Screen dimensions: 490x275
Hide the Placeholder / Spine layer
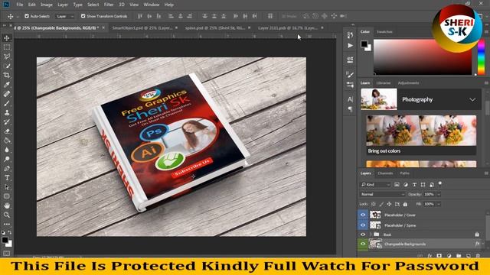pyautogui.click(x=363, y=225)
